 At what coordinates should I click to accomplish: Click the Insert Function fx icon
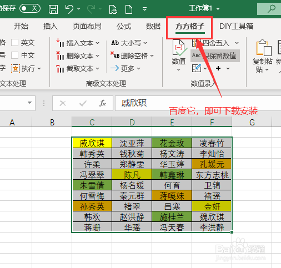tap(103, 103)
